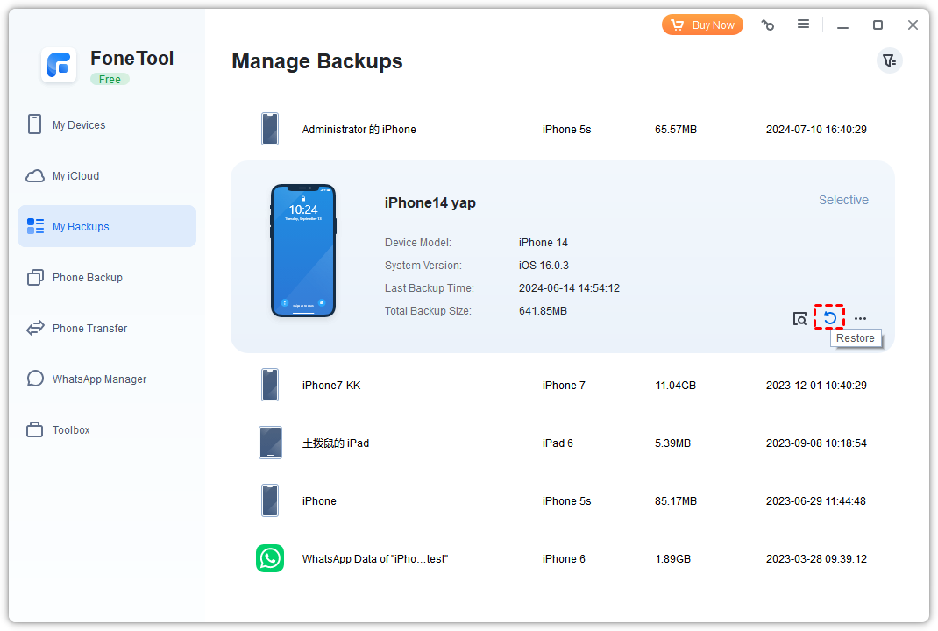Click the iPhone14 yap title
The width and height of the screenshot is (938, 631).
[x=430, y=202]
